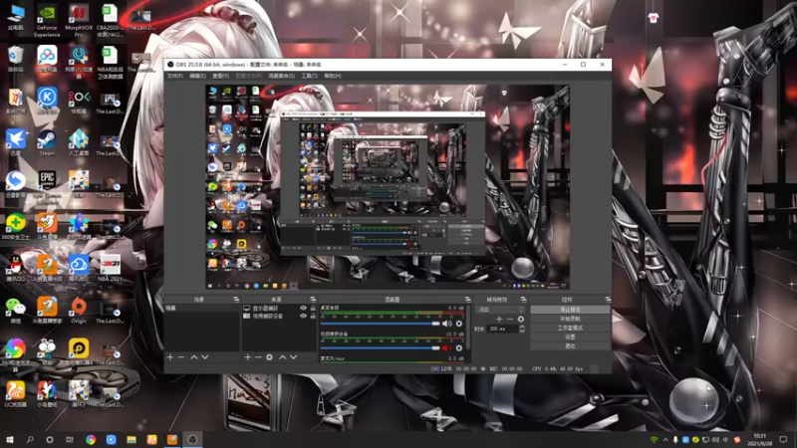This screenshot has width=797, height=448.
Task: Toggle lock on video capture device source
Action: coord(313,316)
